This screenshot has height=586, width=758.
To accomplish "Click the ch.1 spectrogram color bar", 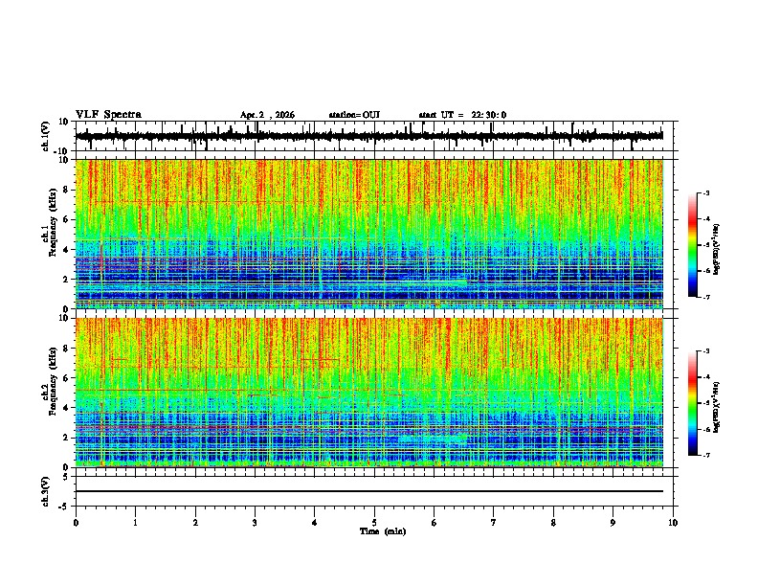I will coord(693,245).
